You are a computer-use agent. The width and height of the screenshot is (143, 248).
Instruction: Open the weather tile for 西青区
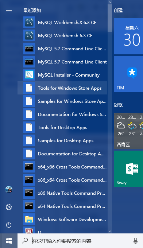[128, 131]
